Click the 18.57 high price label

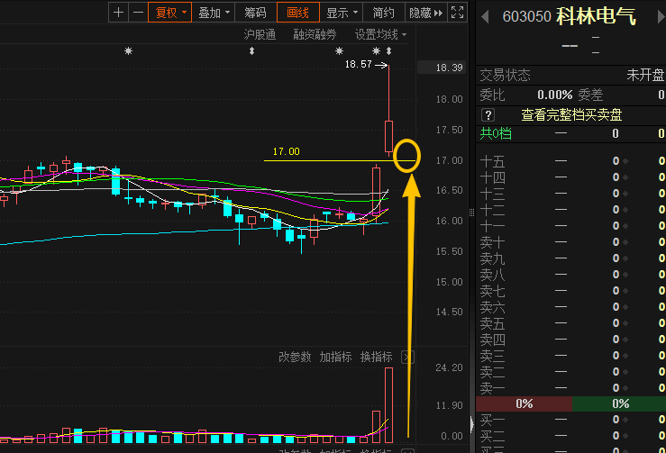[358, 65]
